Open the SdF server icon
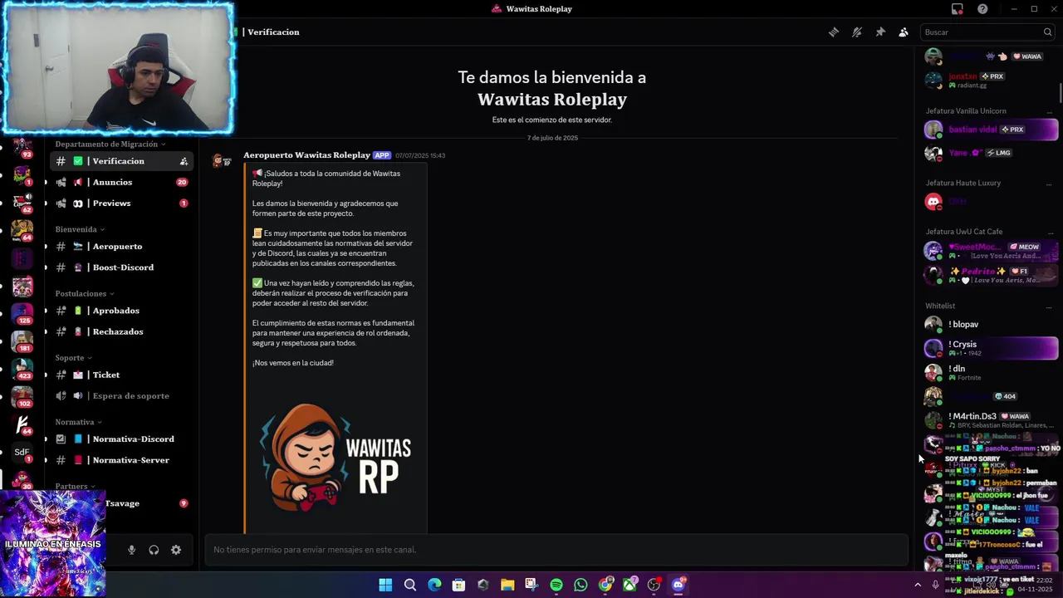Screen dimensions: 1063x598 (22, 453)
